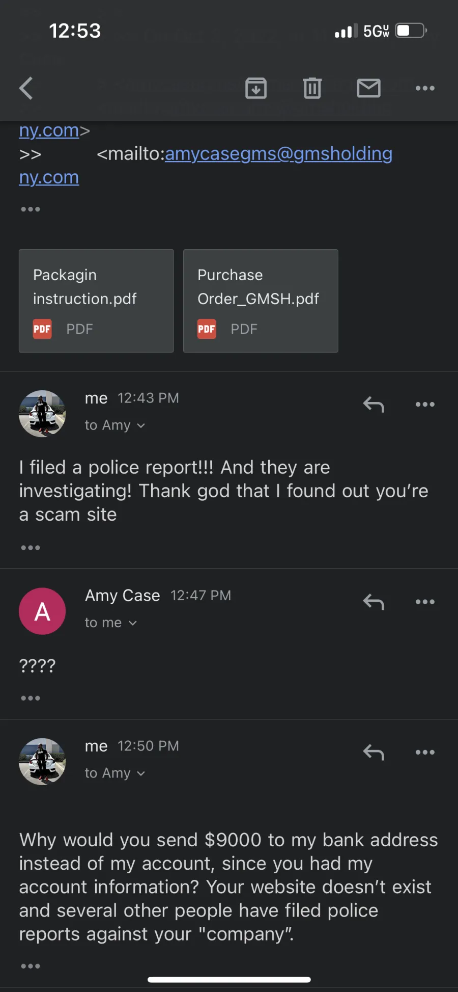
Task: Reply to the 12:50 PM message
Action: [x=374, y=752]
